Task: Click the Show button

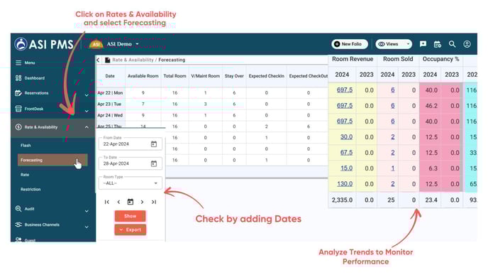Action: (130, 216)
